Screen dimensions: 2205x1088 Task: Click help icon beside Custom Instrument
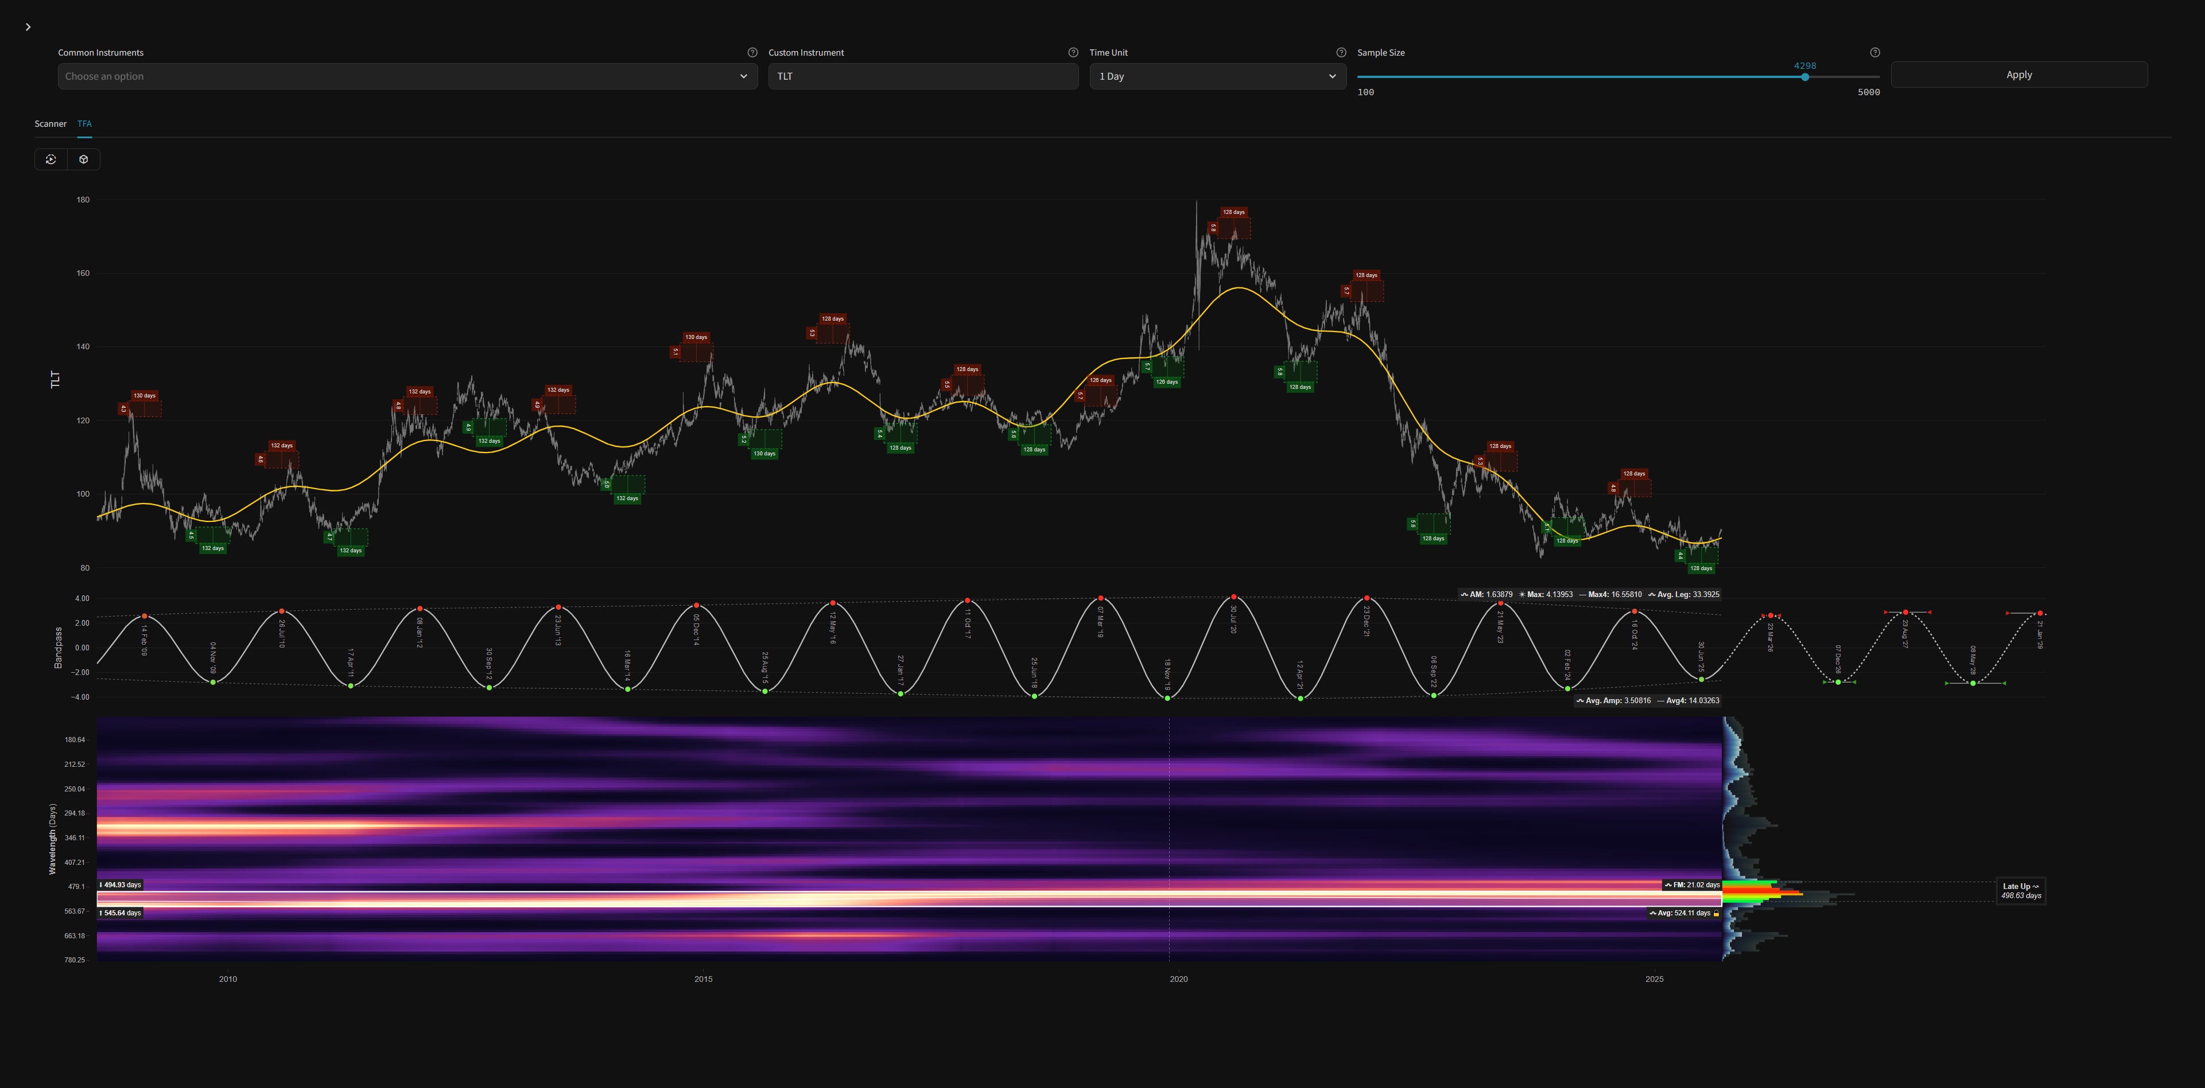(1073, 52)
